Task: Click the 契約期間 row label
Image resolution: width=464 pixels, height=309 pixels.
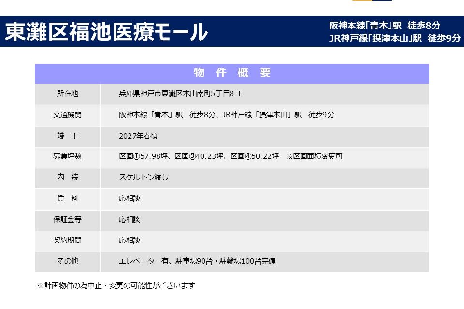Action: pyautogui.click(x=67, y=240)
